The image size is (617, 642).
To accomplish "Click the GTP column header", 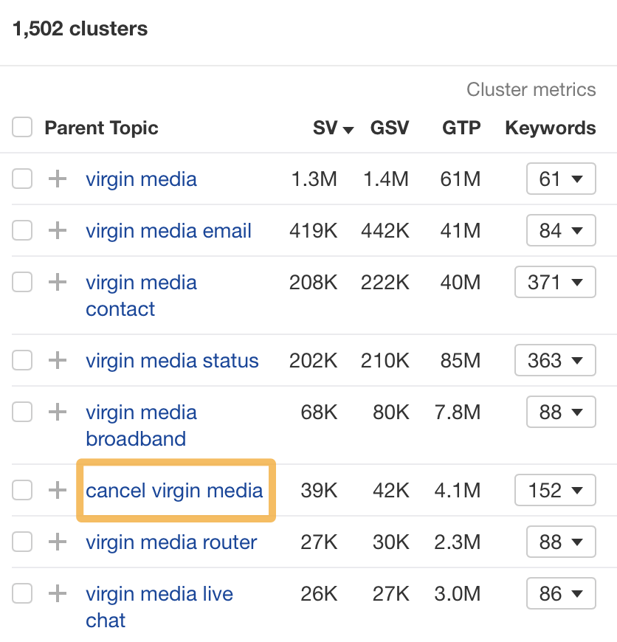I will click(x=461, y=128).
